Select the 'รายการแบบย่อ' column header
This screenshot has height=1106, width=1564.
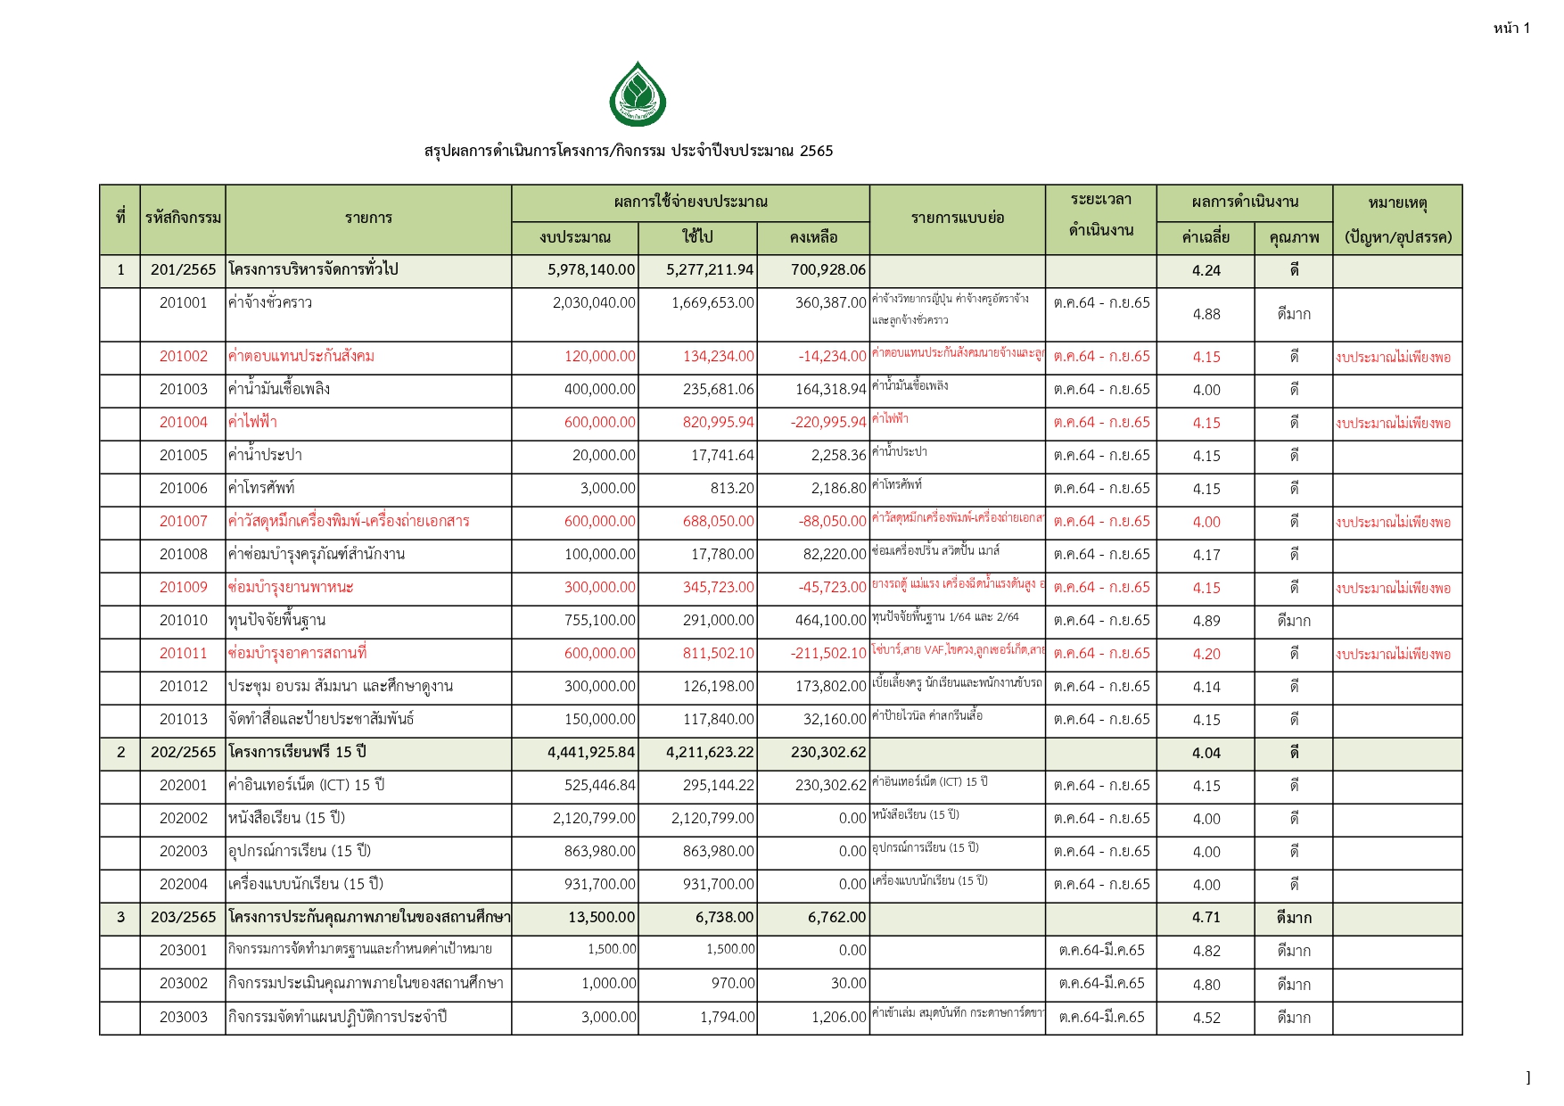tap(958, 219)
